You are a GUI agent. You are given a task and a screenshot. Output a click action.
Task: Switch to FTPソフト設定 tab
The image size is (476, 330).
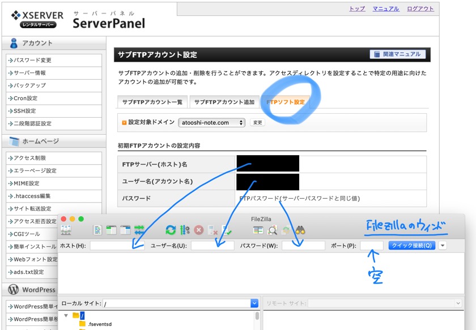[x=285, y=102]
